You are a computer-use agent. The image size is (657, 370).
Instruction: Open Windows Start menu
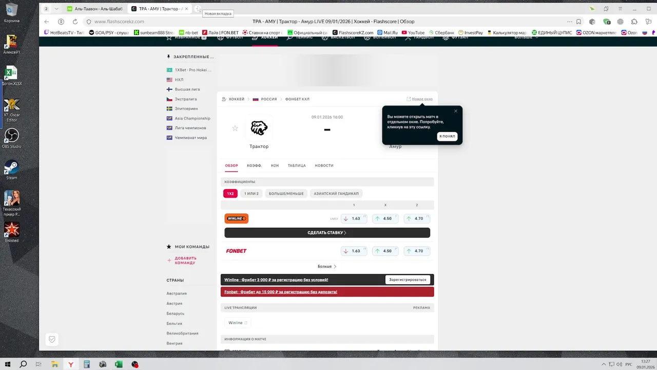[x=9, y=364]
